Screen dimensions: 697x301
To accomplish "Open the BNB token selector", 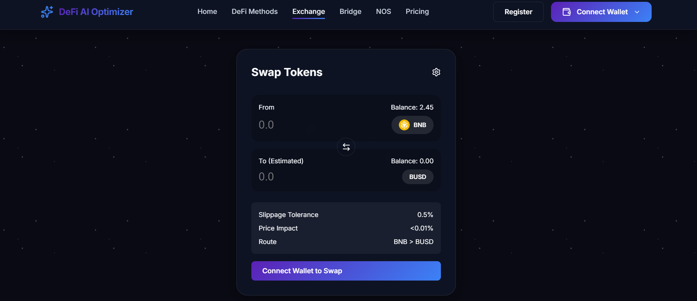I will point(412,125).
